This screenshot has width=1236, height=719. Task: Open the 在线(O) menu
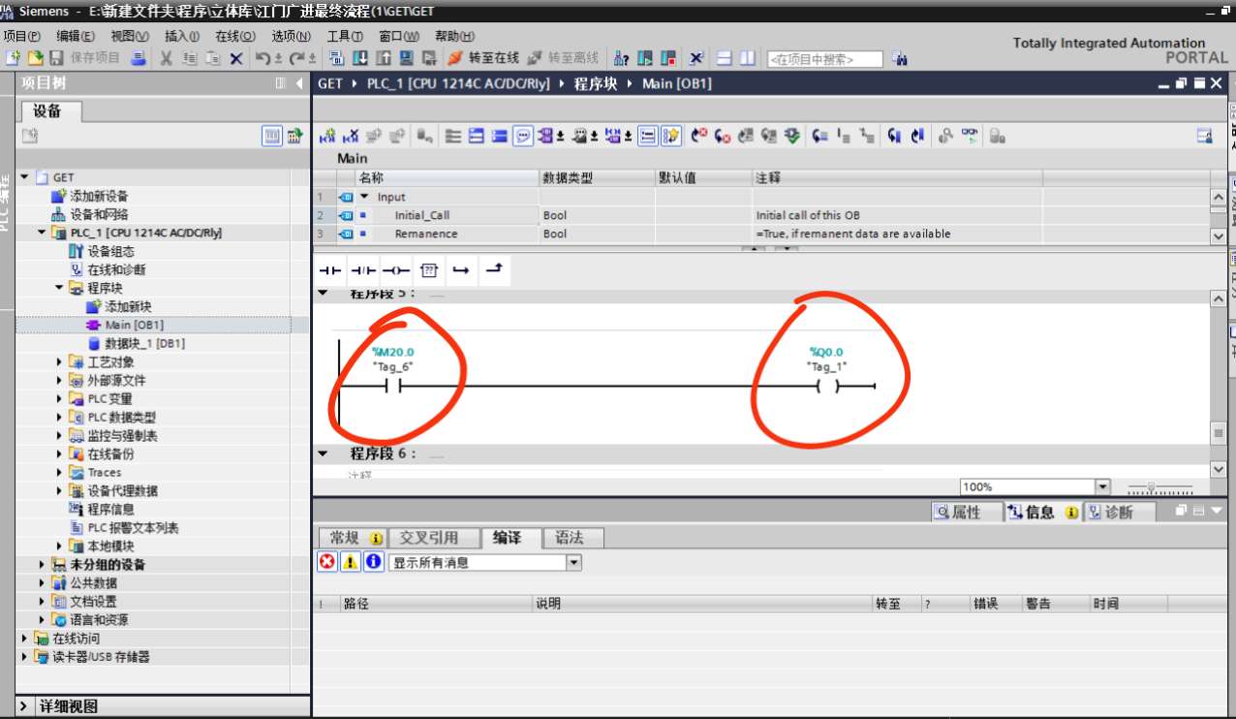234,36
